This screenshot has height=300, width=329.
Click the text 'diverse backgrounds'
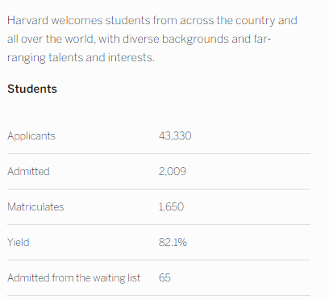tap(176, 40)
